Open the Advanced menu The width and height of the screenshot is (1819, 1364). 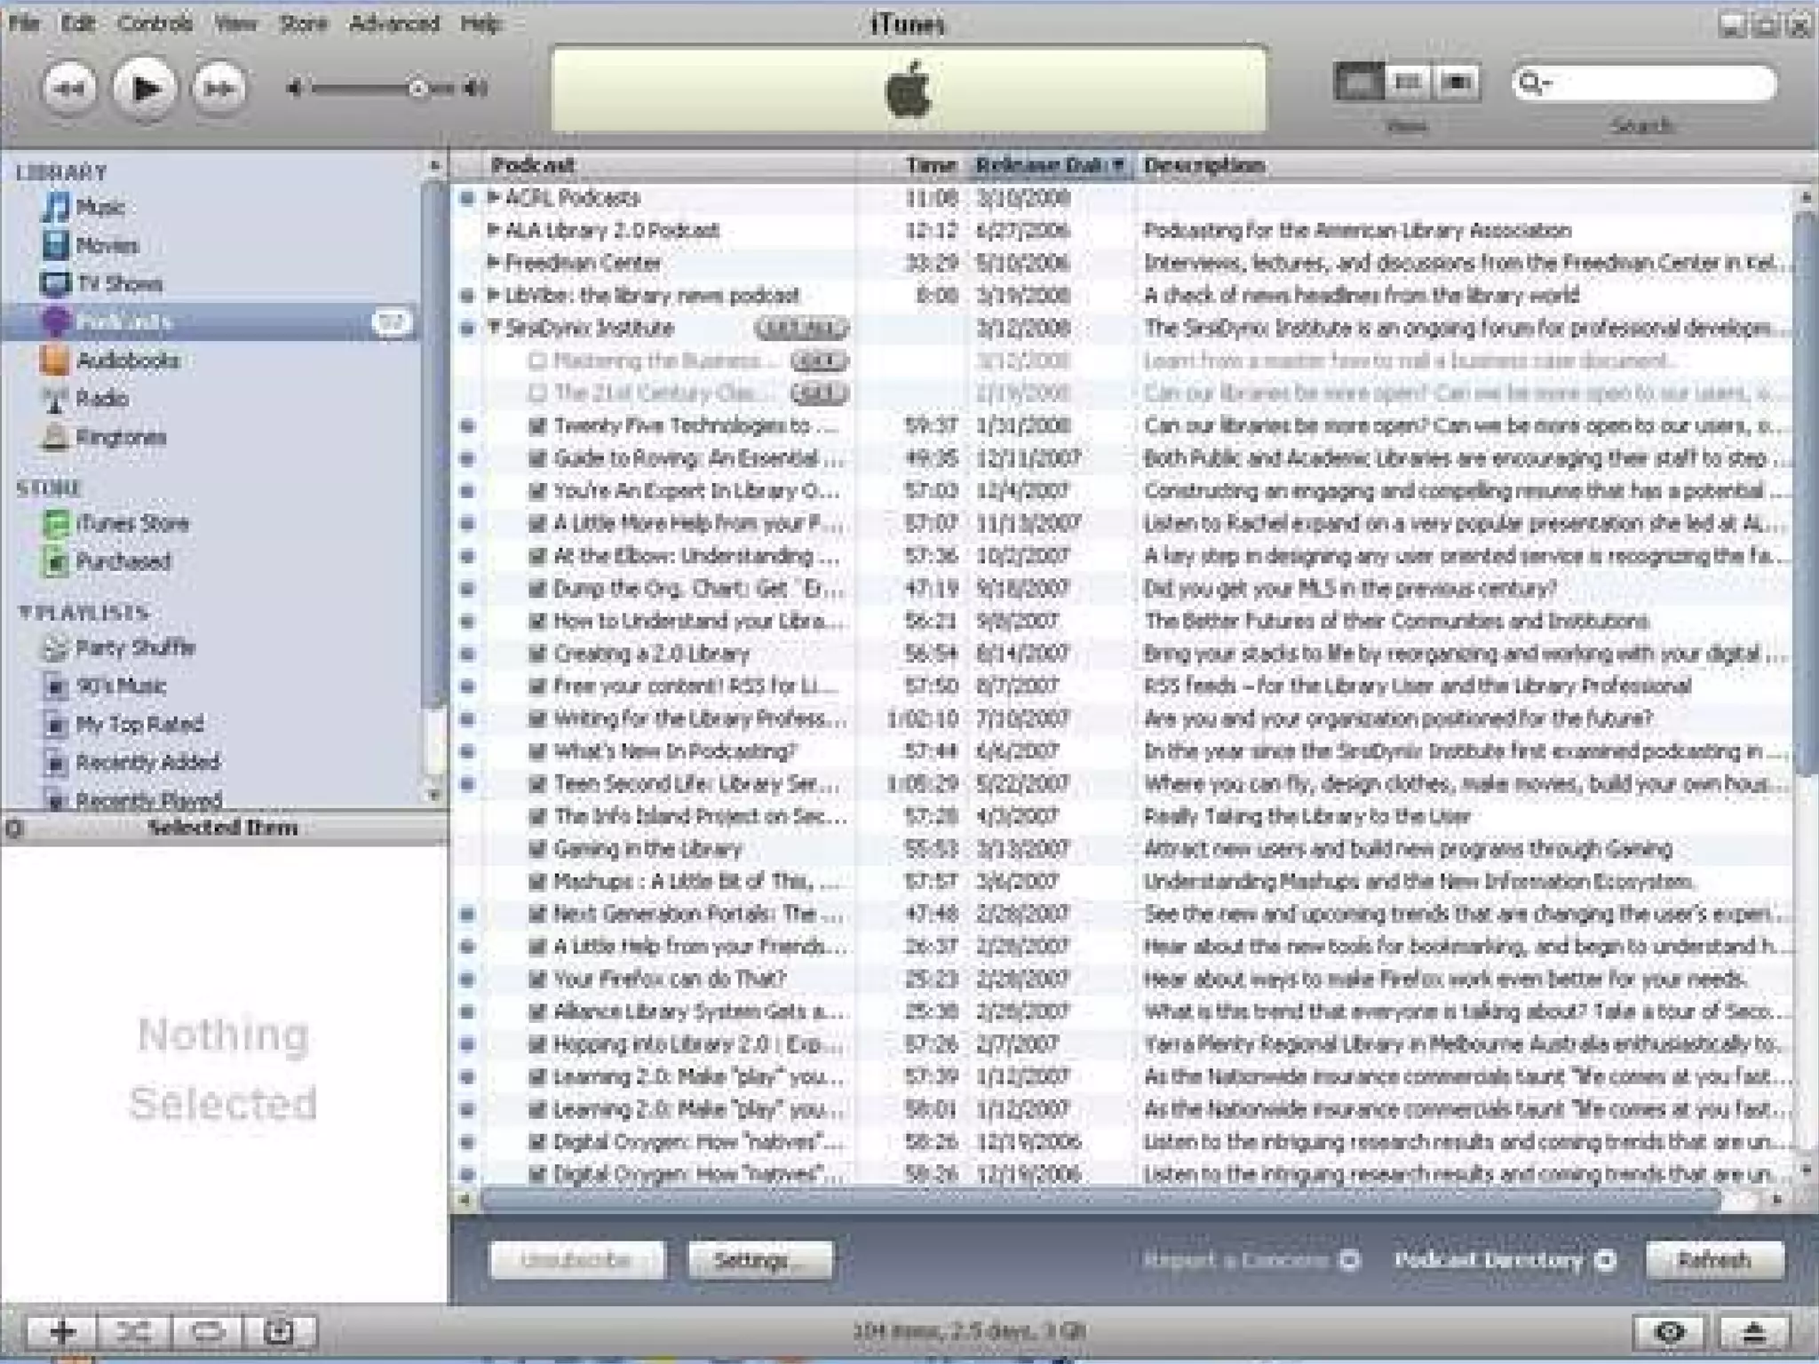(393, 23)
